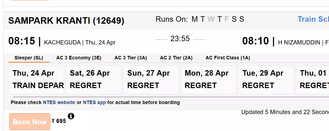Select the Sleeper (SL) class tab

pyautogui.click(x=29, y=58)
